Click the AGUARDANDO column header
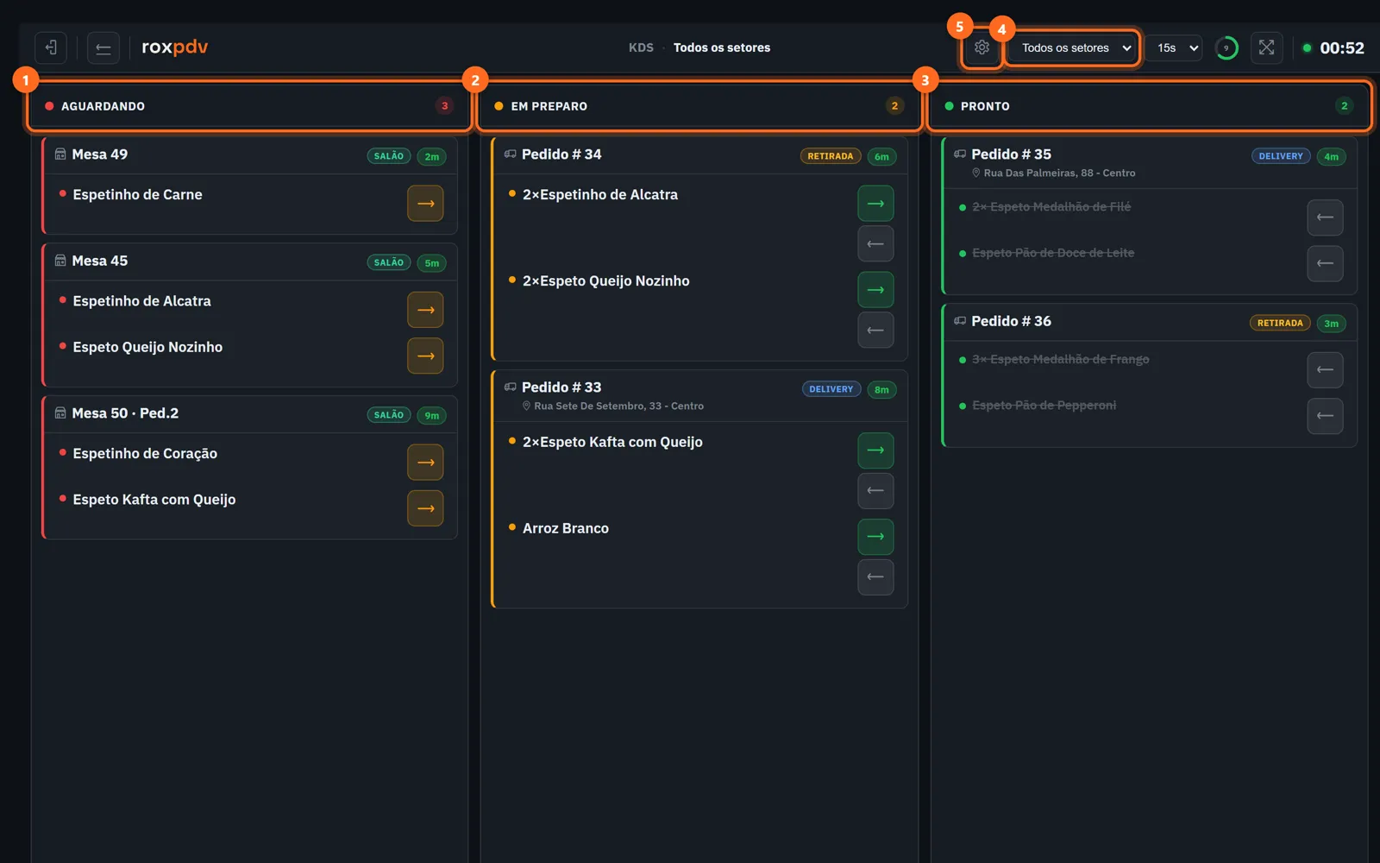This screenshot has height=863, width=1380. (249, 106)
